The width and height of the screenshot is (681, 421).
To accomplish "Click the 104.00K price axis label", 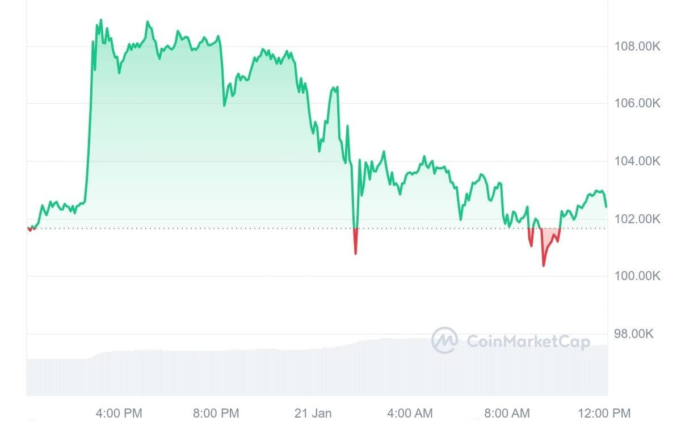I will click(x=637, y=161).
